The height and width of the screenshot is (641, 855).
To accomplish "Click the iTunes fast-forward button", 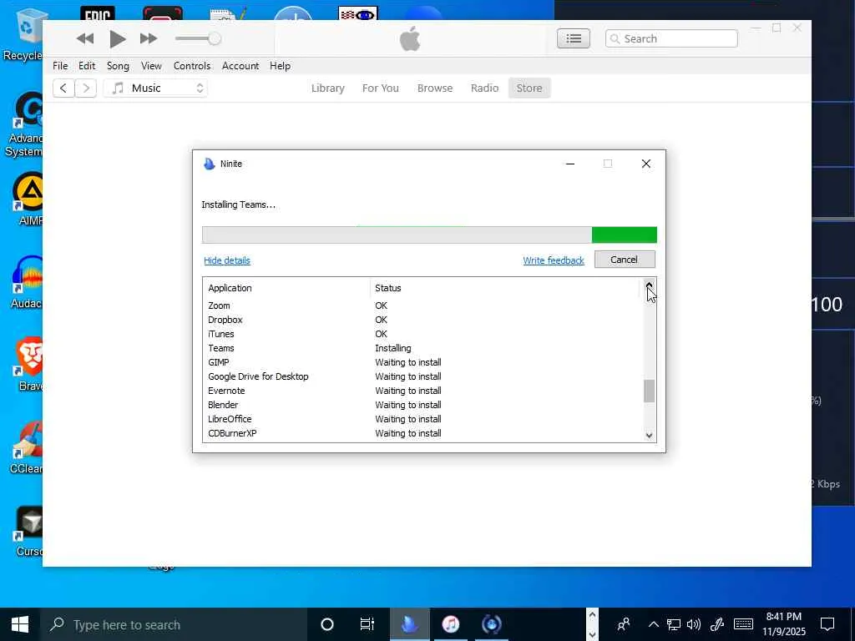I will coord(149,38).
